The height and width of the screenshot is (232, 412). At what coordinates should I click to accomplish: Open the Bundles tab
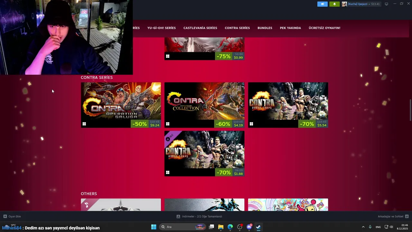pyautogui.click(x=265, y=28)
